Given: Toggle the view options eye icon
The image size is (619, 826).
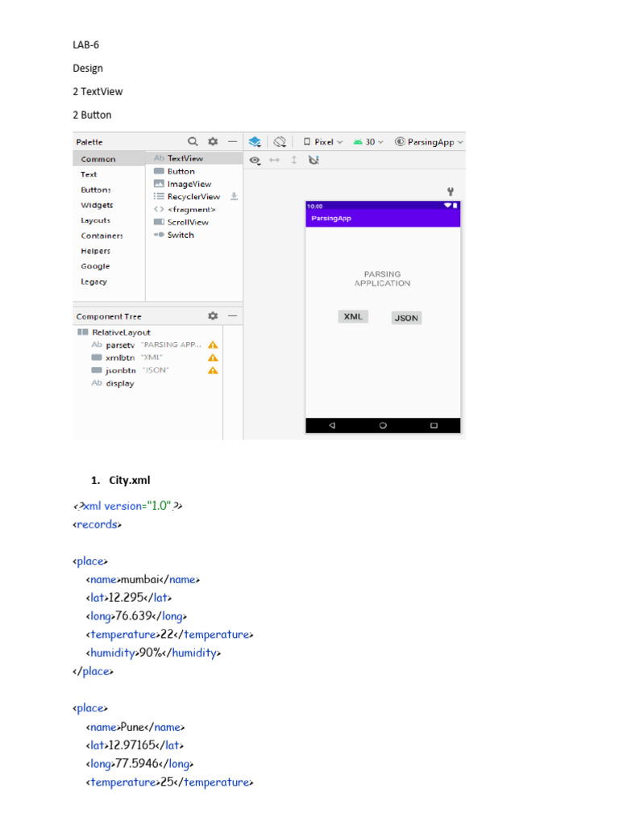Looking at the screenshot, I should tap(255, 161).
